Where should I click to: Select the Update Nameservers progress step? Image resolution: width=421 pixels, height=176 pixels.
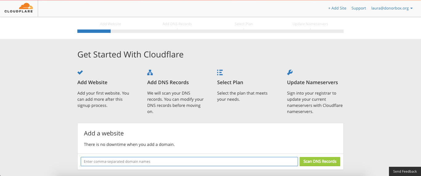pos(310,24)
